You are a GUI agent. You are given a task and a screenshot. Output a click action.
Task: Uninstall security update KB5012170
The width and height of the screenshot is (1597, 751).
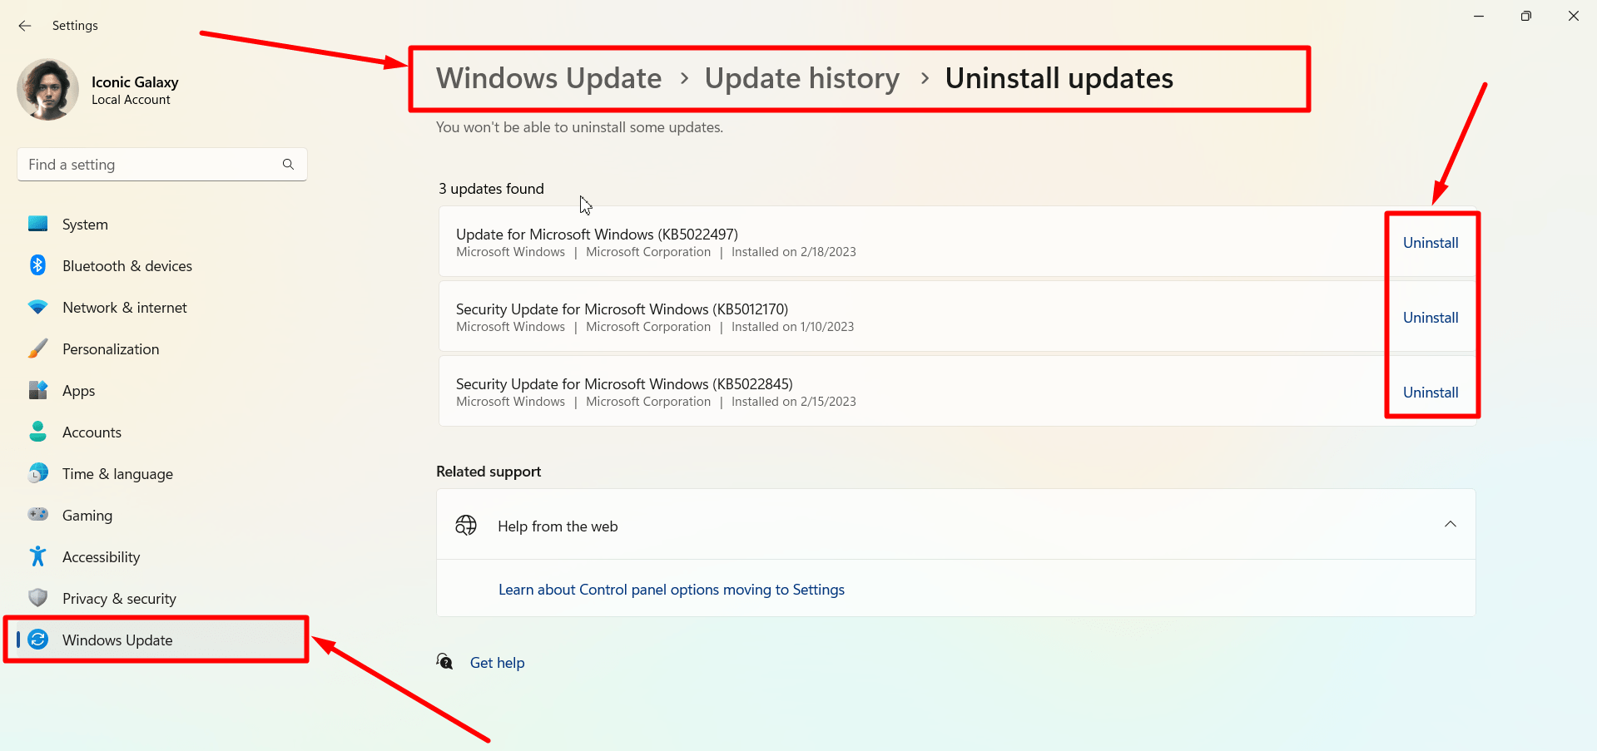[x=1430, y=317]
